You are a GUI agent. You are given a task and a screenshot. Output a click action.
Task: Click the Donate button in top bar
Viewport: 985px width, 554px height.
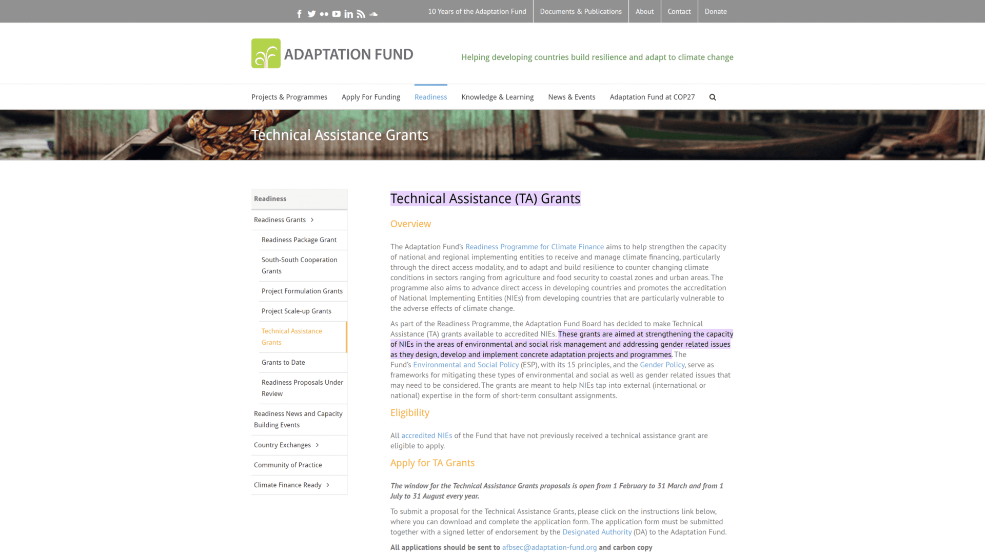716,11
